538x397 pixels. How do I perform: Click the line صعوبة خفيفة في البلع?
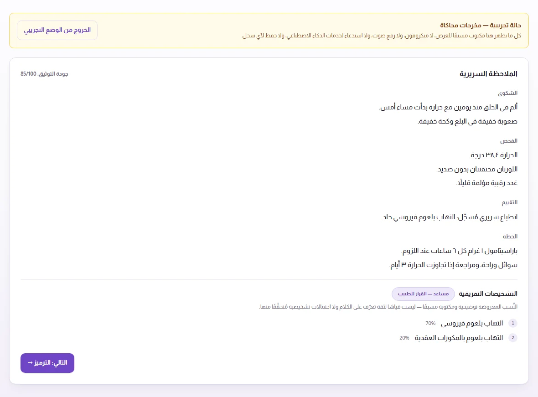pyautogui.click(x=467, y=121)
